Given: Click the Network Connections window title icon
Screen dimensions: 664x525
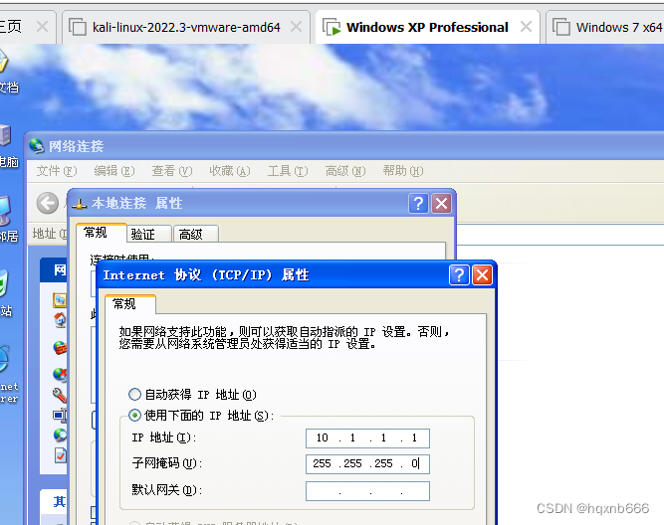Looking at the screenshot, I should click(37, 146).
